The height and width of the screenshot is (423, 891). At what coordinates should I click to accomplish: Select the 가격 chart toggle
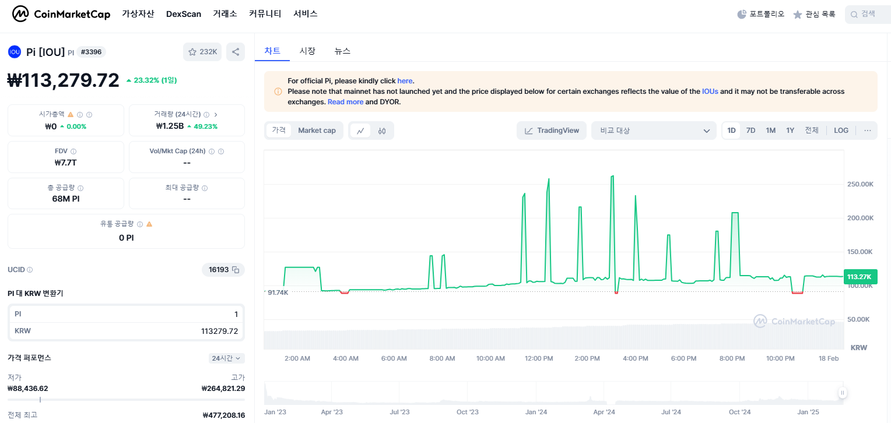pos(279,131)
